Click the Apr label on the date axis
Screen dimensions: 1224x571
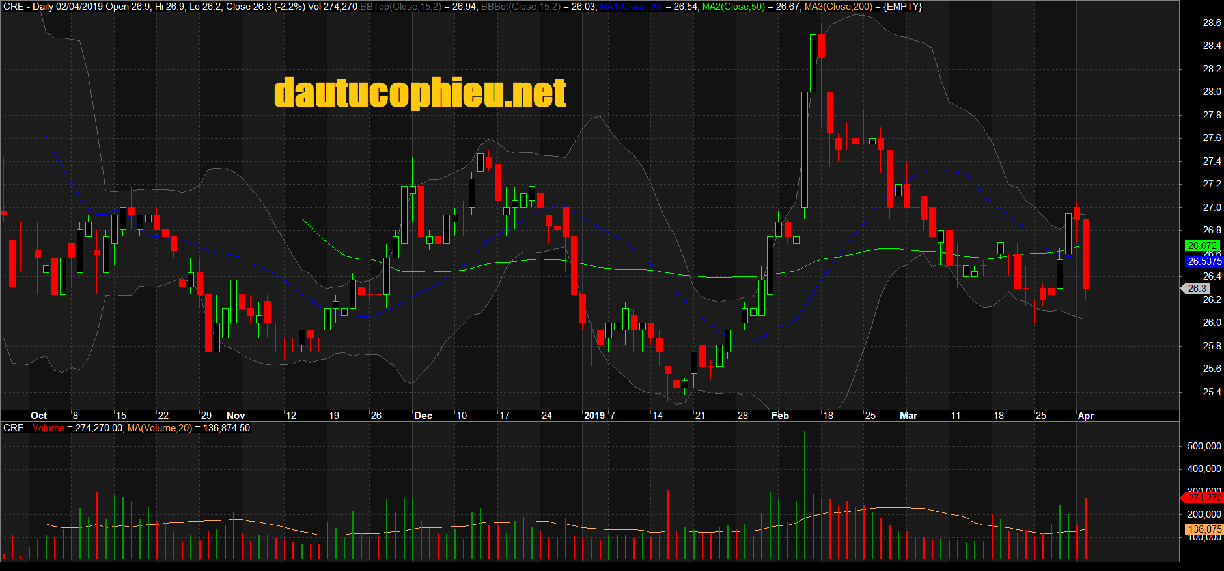(x=1086, y=416)
